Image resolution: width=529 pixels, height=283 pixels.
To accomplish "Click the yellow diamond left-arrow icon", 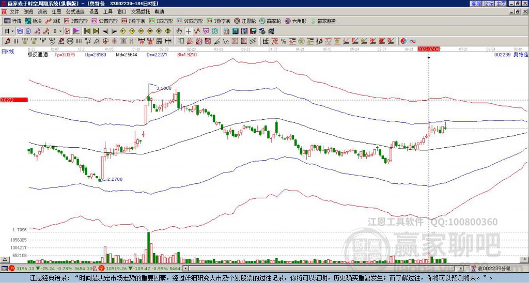I will [123, 32].
